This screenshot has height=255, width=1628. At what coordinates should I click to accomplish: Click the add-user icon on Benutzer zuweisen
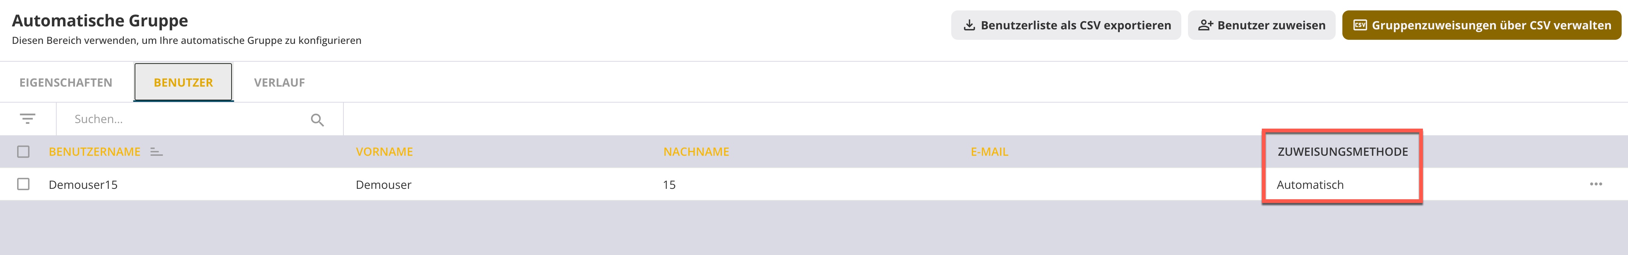(1205, 25)
